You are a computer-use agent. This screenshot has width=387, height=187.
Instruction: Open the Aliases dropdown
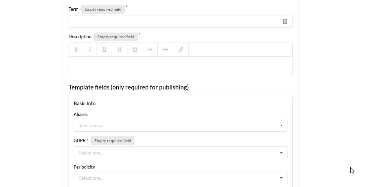[x=175, y=125]
